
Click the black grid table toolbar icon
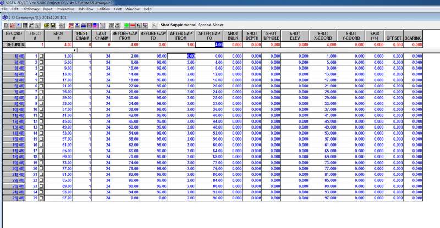click(25, 25)
